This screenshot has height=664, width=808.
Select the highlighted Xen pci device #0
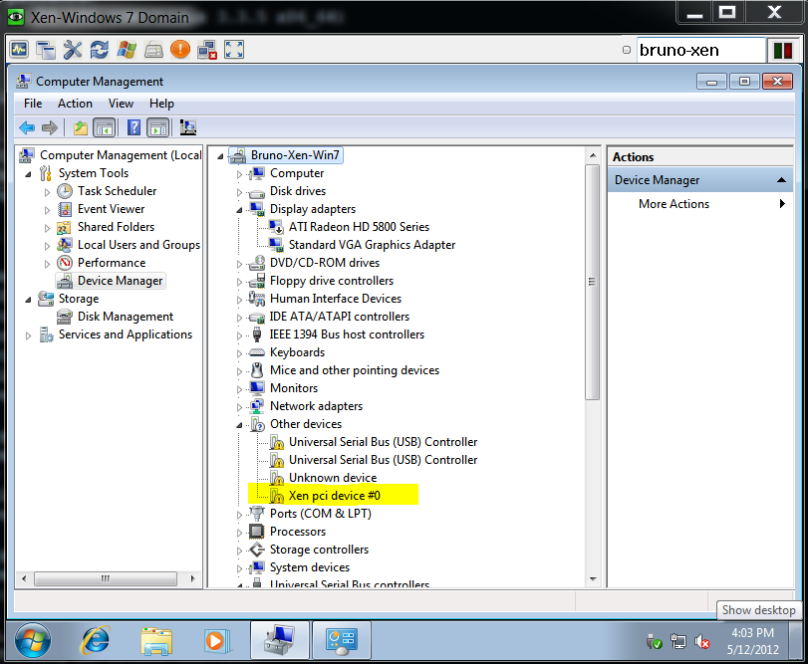coord(335,496)
